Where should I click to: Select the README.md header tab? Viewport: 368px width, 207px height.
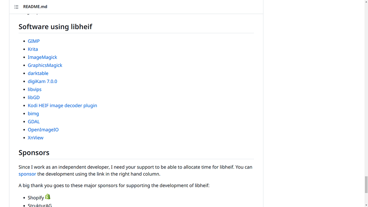click(35, 6)
